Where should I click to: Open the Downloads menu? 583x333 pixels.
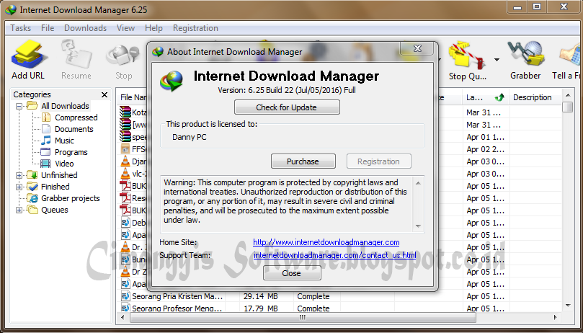(x=85, y=28)
